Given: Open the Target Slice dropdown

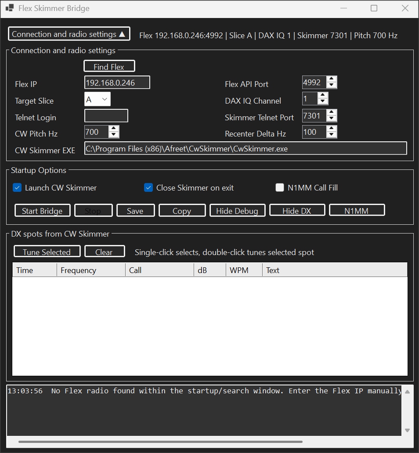Looking at the screenshot, I should coord(97,99).
